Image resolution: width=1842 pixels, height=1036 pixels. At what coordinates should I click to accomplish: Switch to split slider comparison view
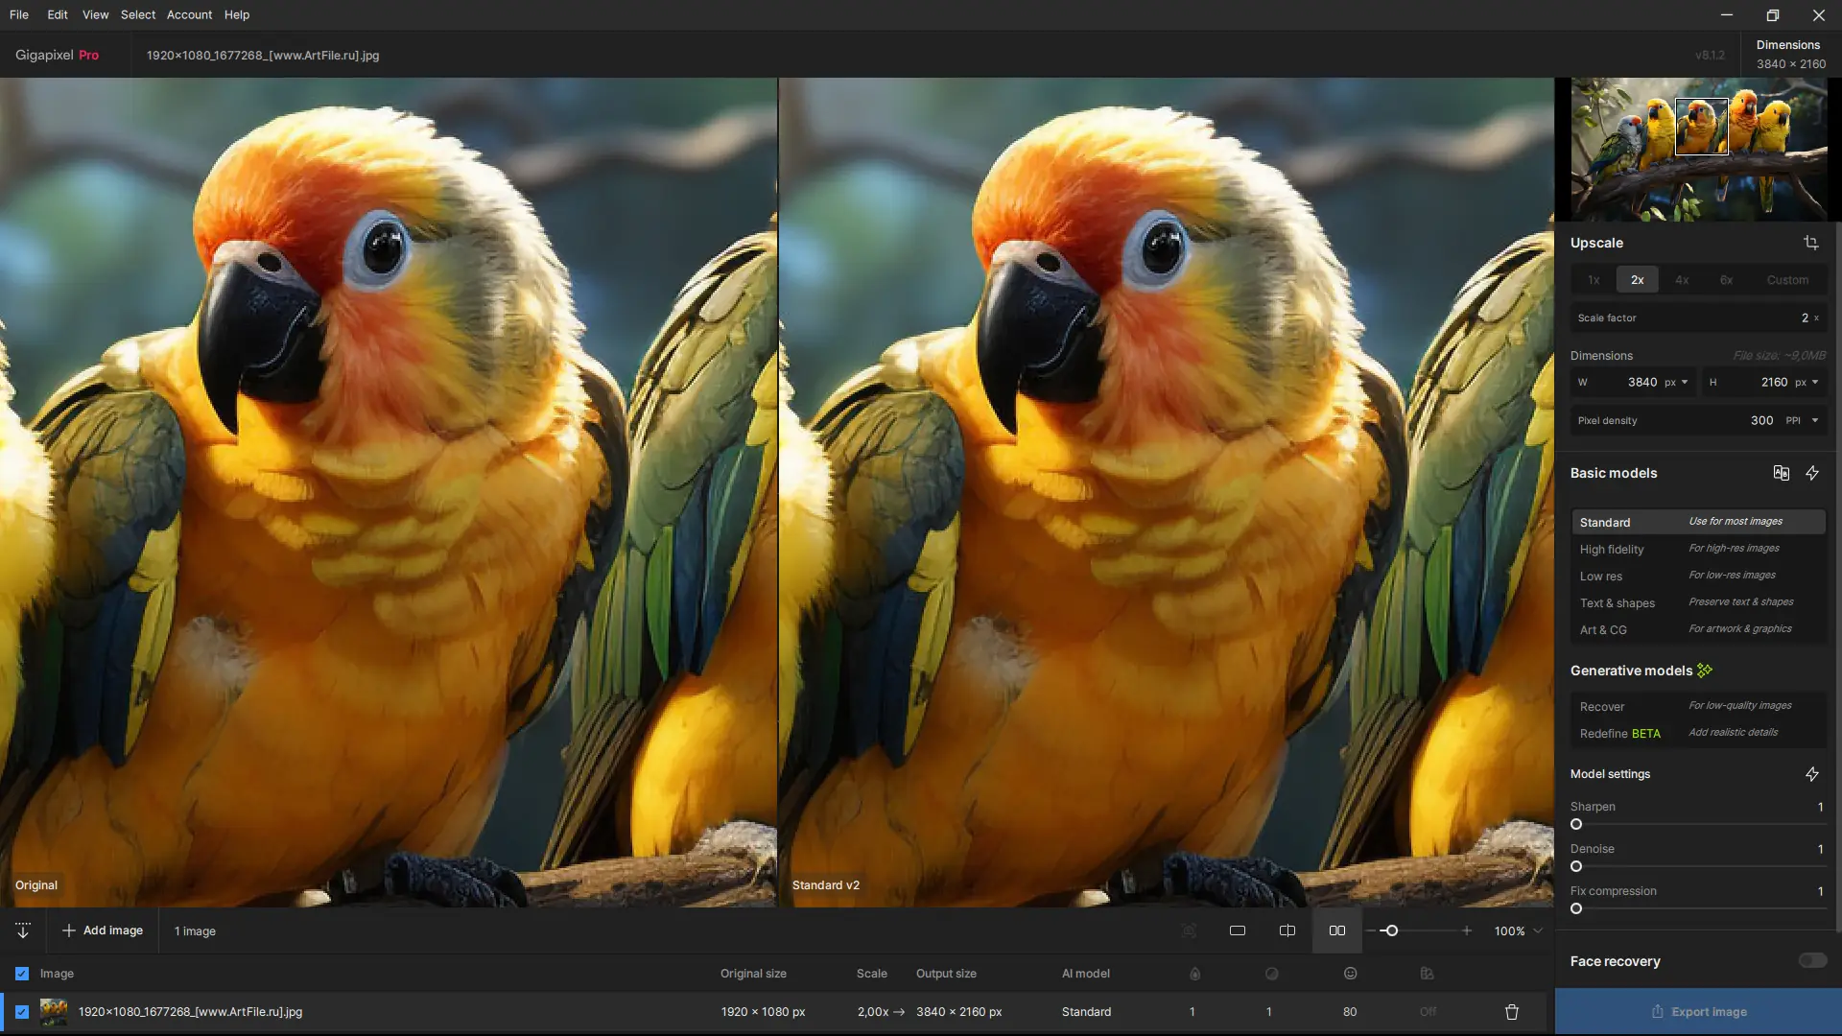click(x=1287, y=930)
